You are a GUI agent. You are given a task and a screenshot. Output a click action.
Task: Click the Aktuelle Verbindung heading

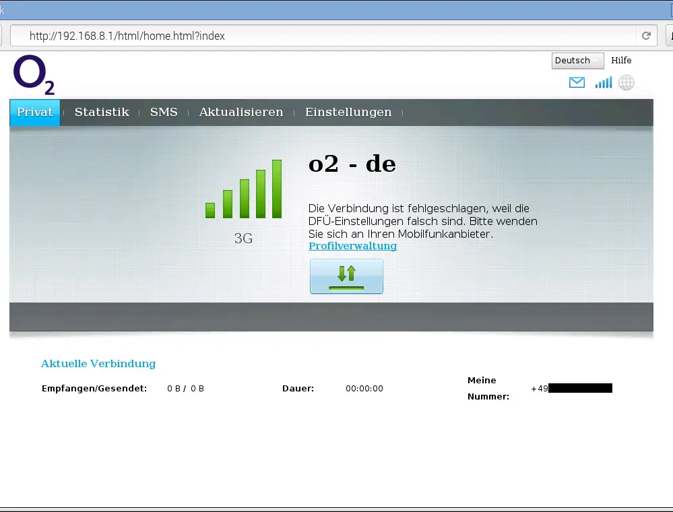tap(98, 364)
